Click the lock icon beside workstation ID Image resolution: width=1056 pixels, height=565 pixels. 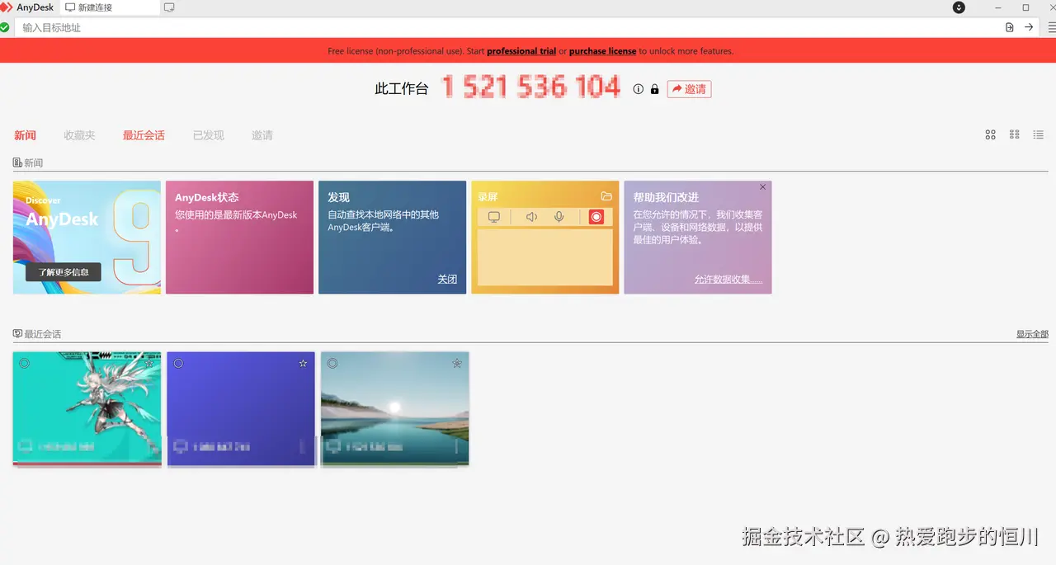coord(654,90)
